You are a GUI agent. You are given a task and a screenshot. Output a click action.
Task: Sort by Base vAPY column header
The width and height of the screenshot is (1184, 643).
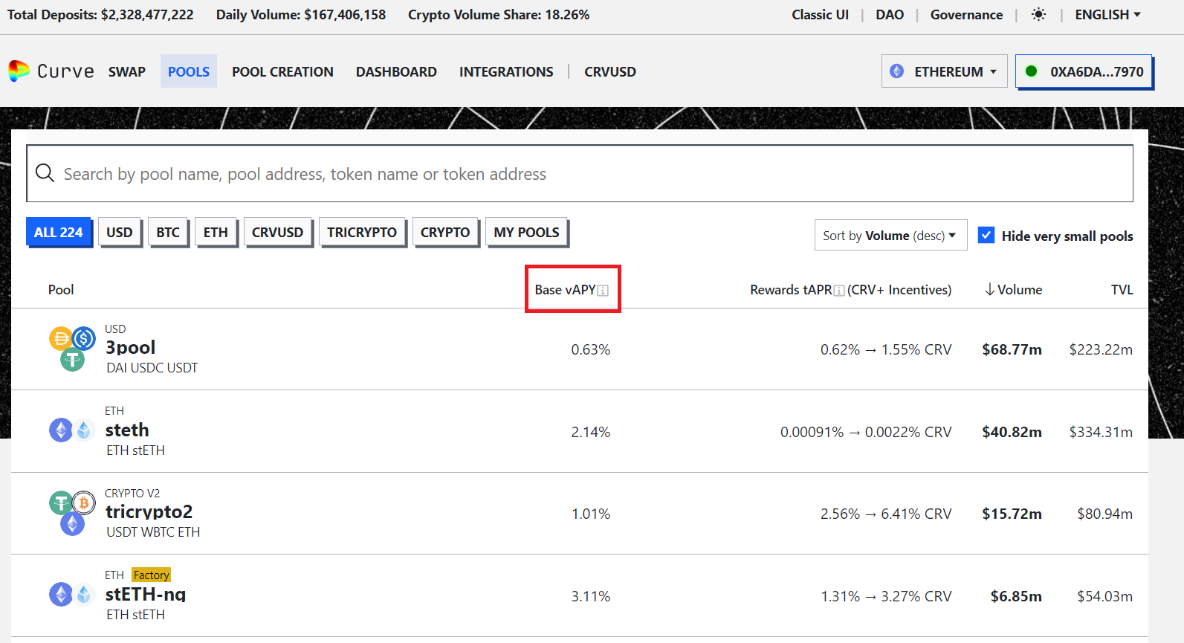[565, 290]
